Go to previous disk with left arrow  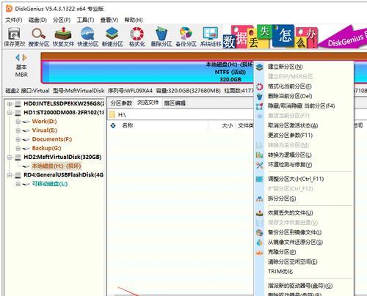[18, 58]
